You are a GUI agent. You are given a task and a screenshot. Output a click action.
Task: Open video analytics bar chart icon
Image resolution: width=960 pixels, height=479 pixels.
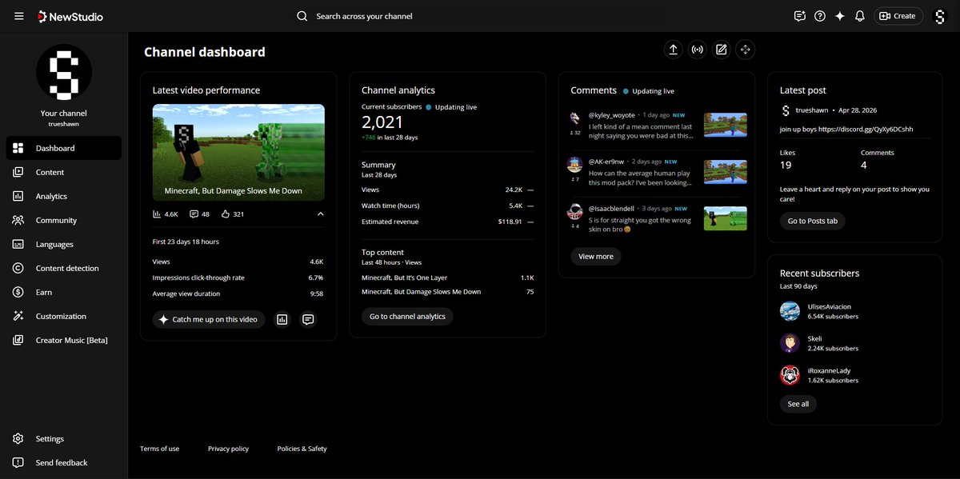coord(282,319)
